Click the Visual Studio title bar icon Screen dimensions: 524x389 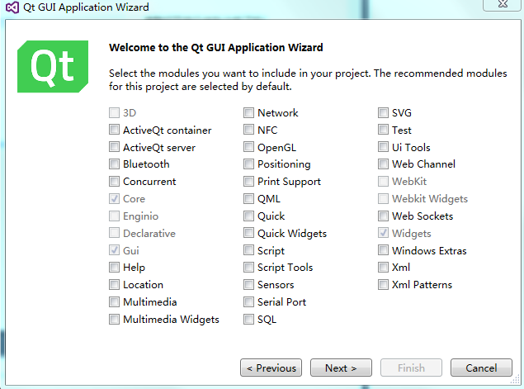point(12,7)
